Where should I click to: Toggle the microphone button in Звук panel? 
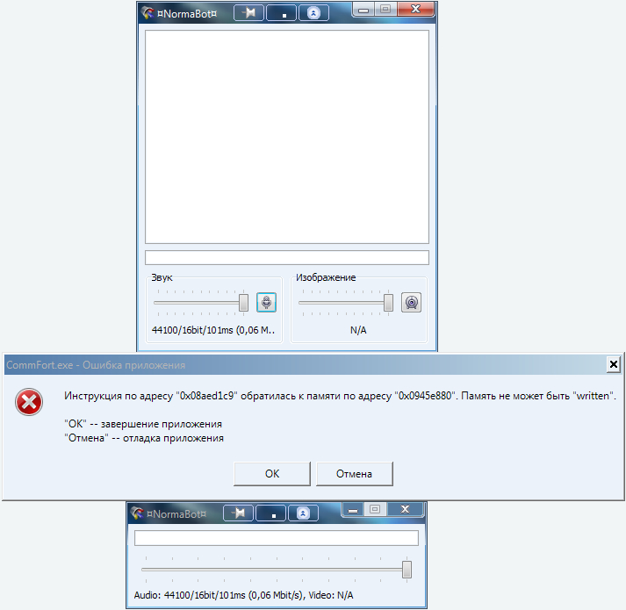(x=267, y=303)
